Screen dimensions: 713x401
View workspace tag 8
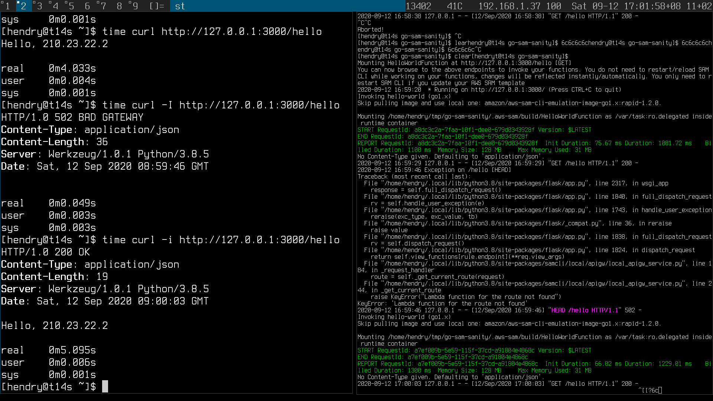click(119, 6)
